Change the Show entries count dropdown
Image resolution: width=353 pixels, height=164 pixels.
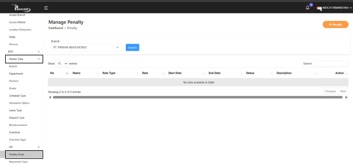[62, 63]
